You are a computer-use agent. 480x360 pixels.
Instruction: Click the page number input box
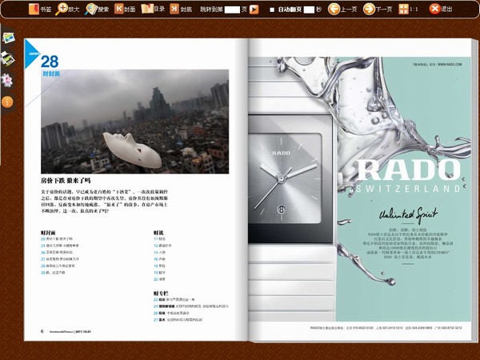click(x=232, y=10)
